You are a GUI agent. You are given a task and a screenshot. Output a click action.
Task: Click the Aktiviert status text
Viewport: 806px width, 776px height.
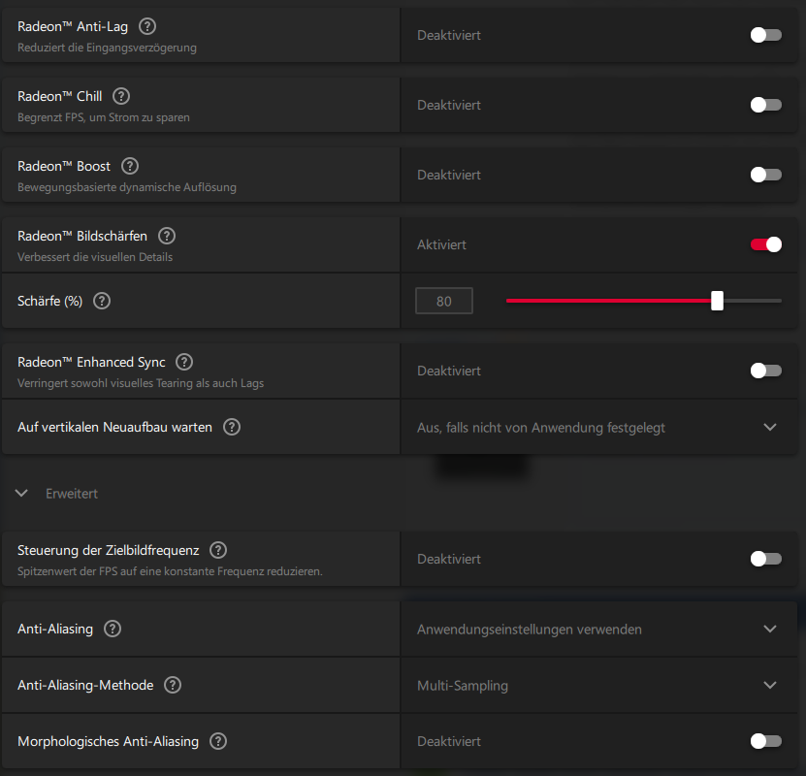tap(441, 244)
